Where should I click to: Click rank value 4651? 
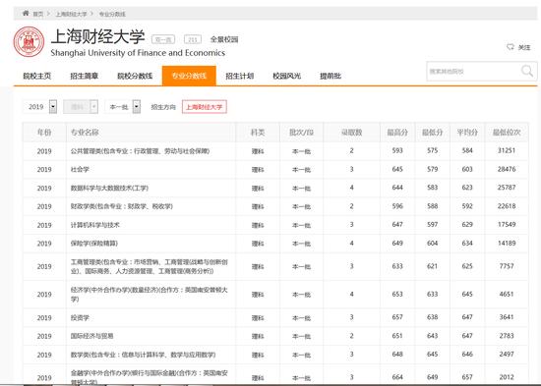pyautogui.click(x=507, y=294)
